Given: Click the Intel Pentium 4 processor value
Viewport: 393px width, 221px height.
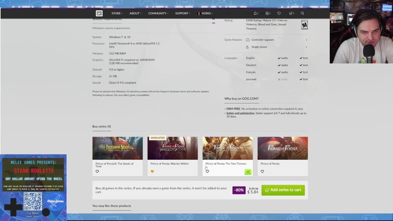Looking at the screenshot, I should point(134,45).
